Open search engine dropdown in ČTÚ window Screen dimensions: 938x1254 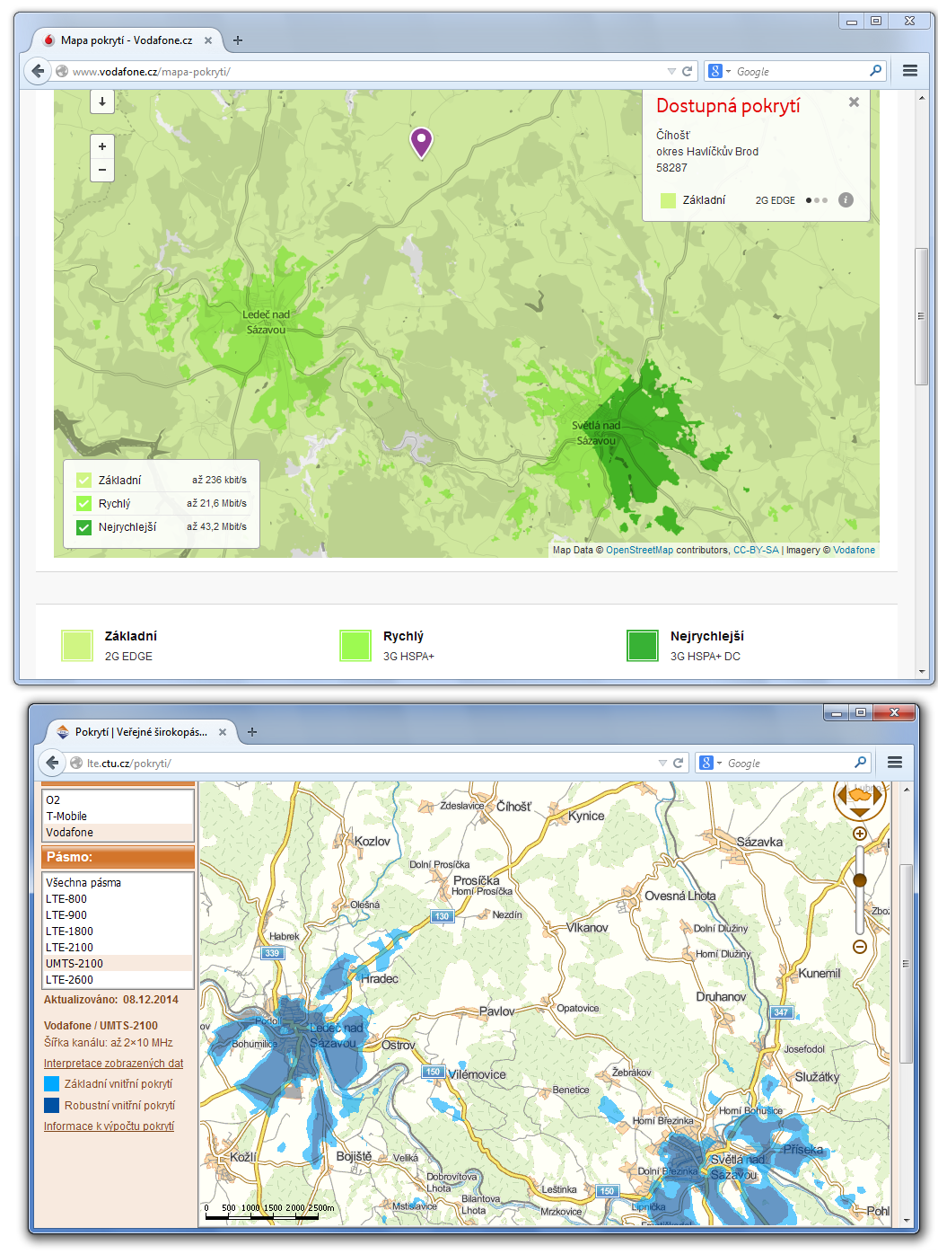pyautogui.click(x=710, y=763)
